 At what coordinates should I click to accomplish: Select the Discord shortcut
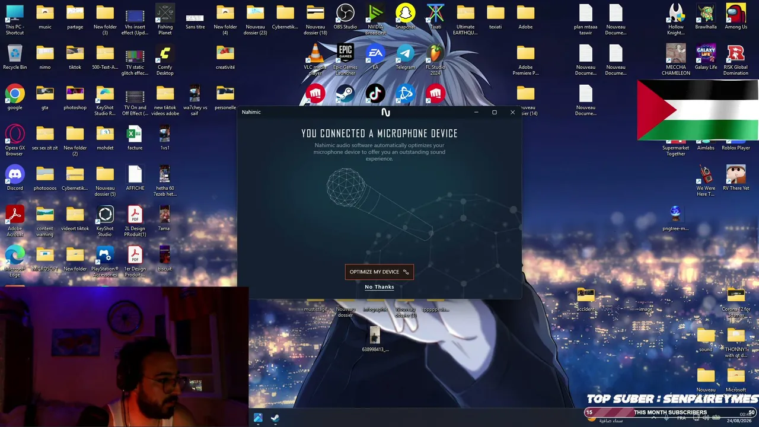pos(15,178)
